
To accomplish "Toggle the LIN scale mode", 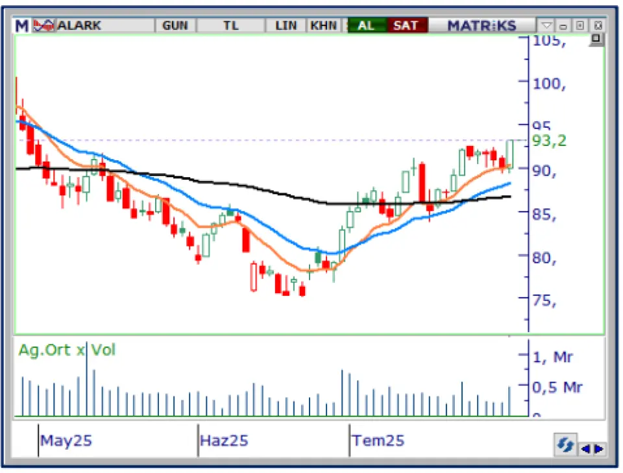I will [286, 26].
